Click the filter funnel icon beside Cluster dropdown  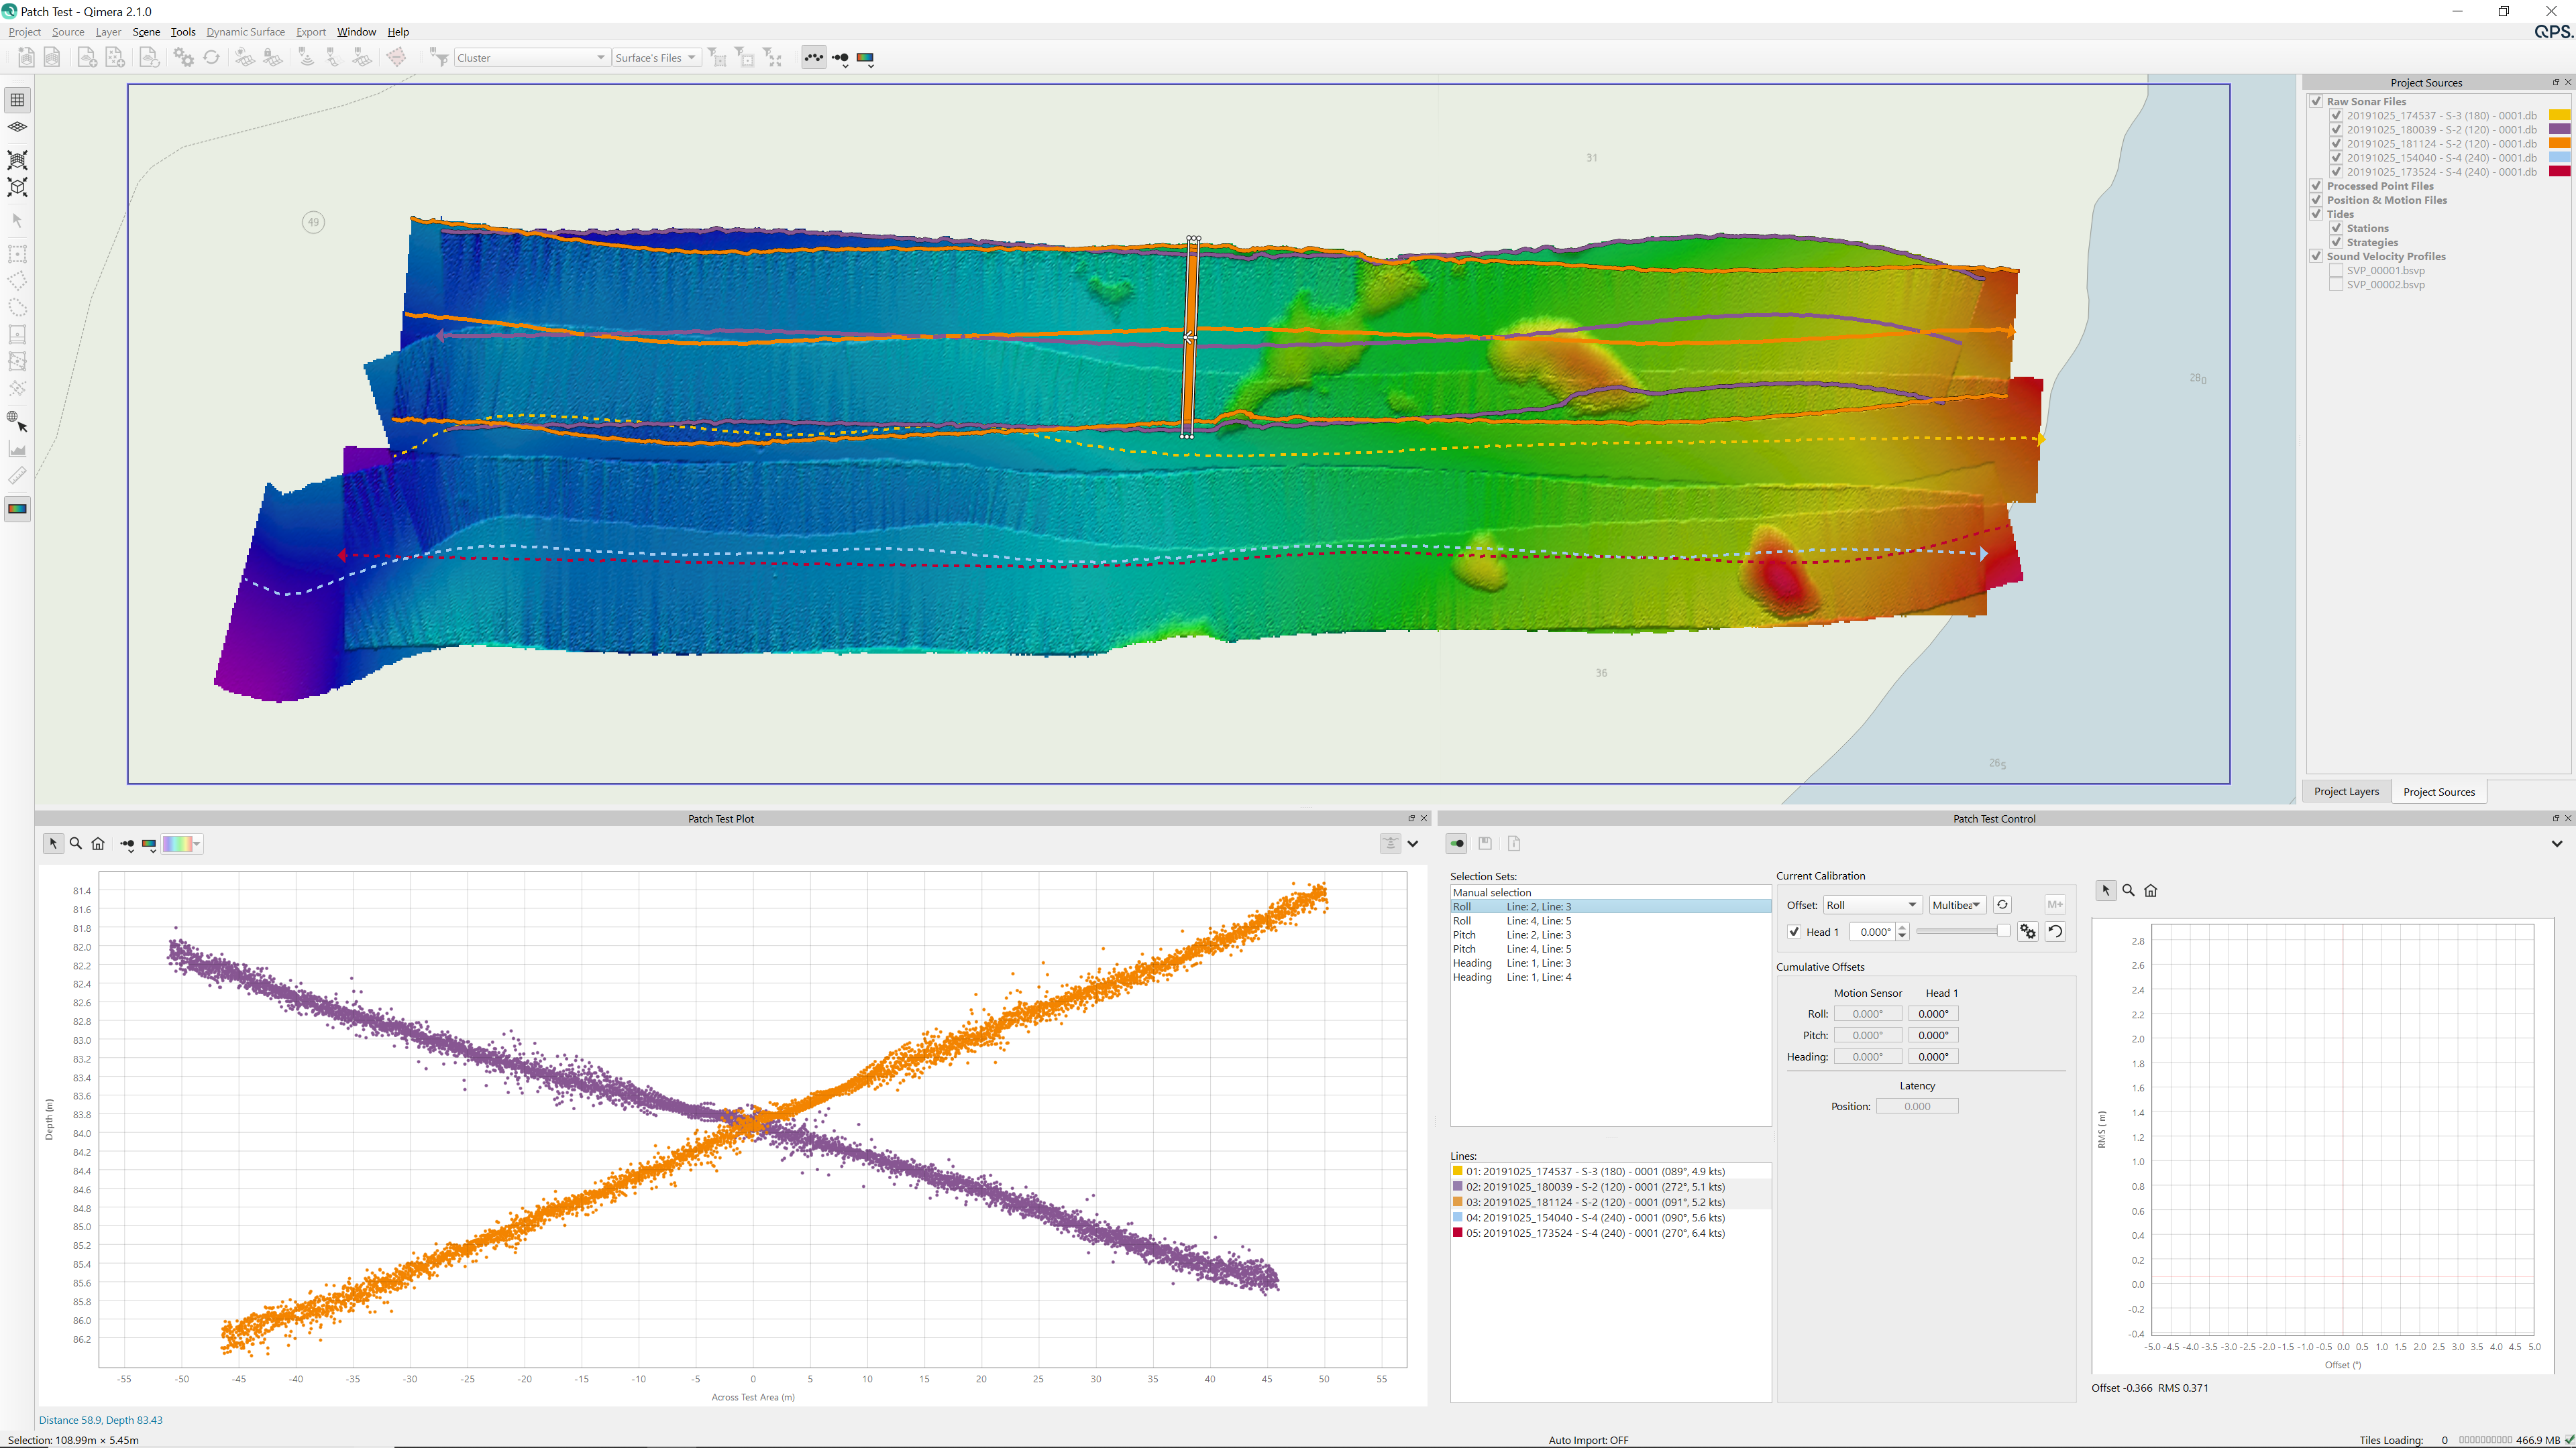pos(439,58)
